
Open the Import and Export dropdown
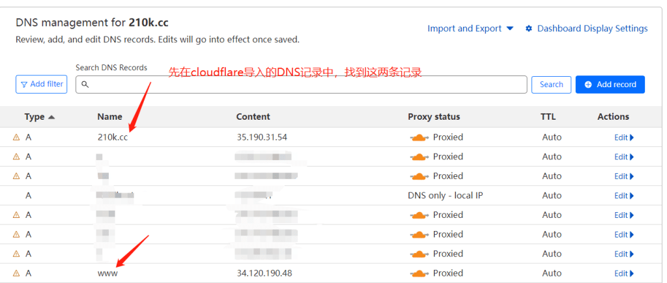click(x=470, y=29)
